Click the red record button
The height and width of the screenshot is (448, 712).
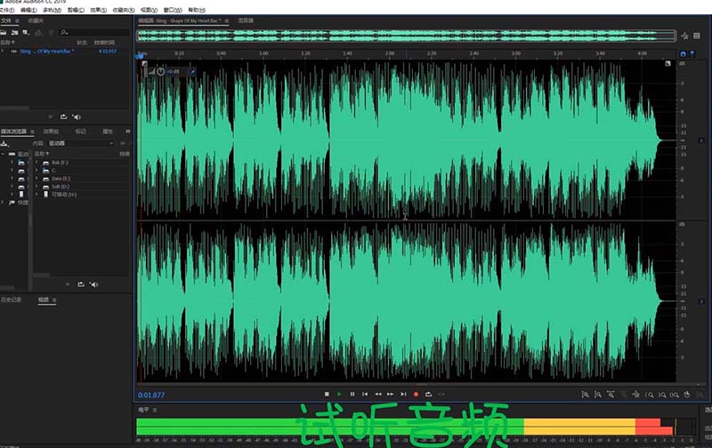[x=416, y=394]
